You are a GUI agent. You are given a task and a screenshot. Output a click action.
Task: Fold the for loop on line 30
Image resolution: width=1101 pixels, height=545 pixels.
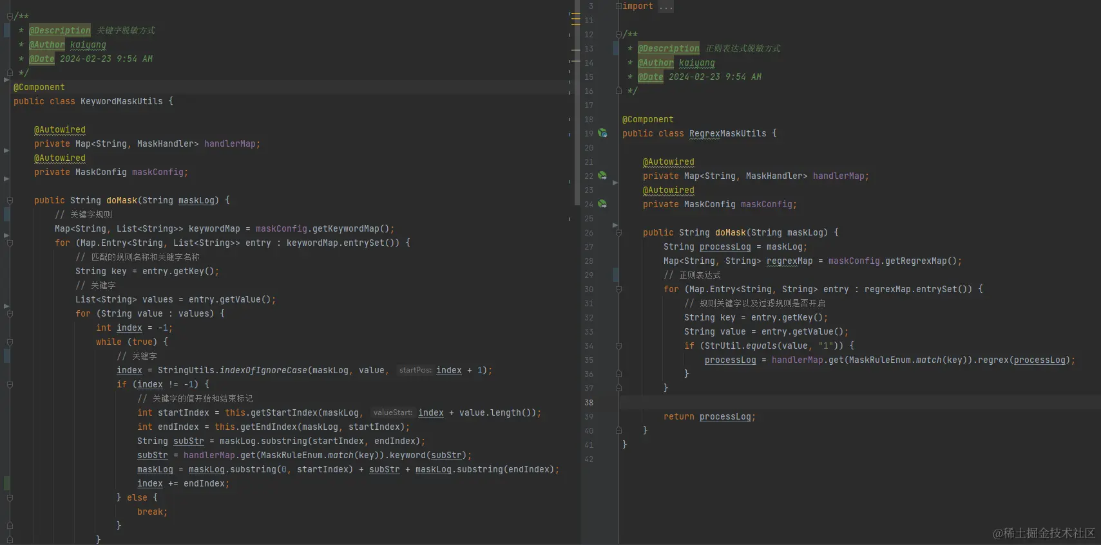[x=618, y=290]
